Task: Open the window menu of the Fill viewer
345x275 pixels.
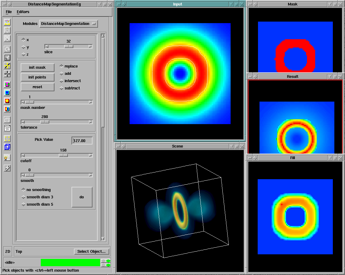Action: pos(250,158)
